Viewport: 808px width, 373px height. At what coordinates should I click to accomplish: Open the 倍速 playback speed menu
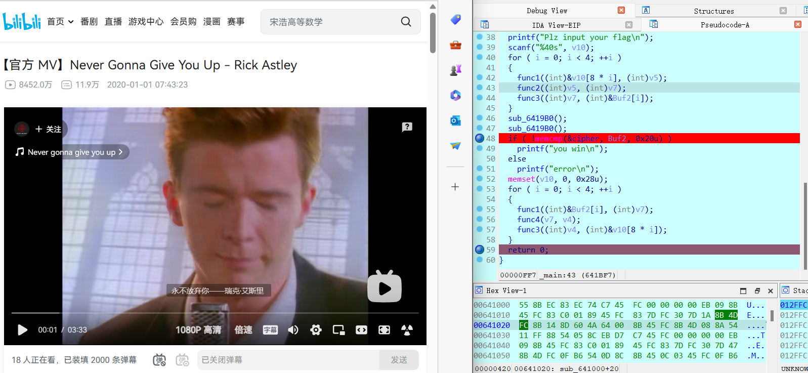[243, 330]
